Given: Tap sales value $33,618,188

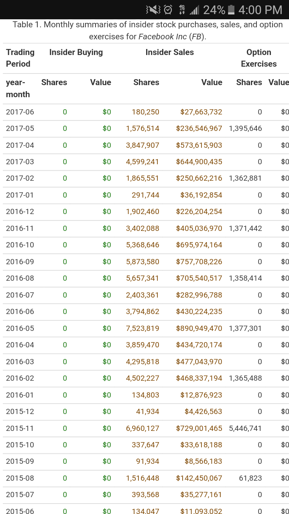Looking at the screenshot, I should point(201,445).
